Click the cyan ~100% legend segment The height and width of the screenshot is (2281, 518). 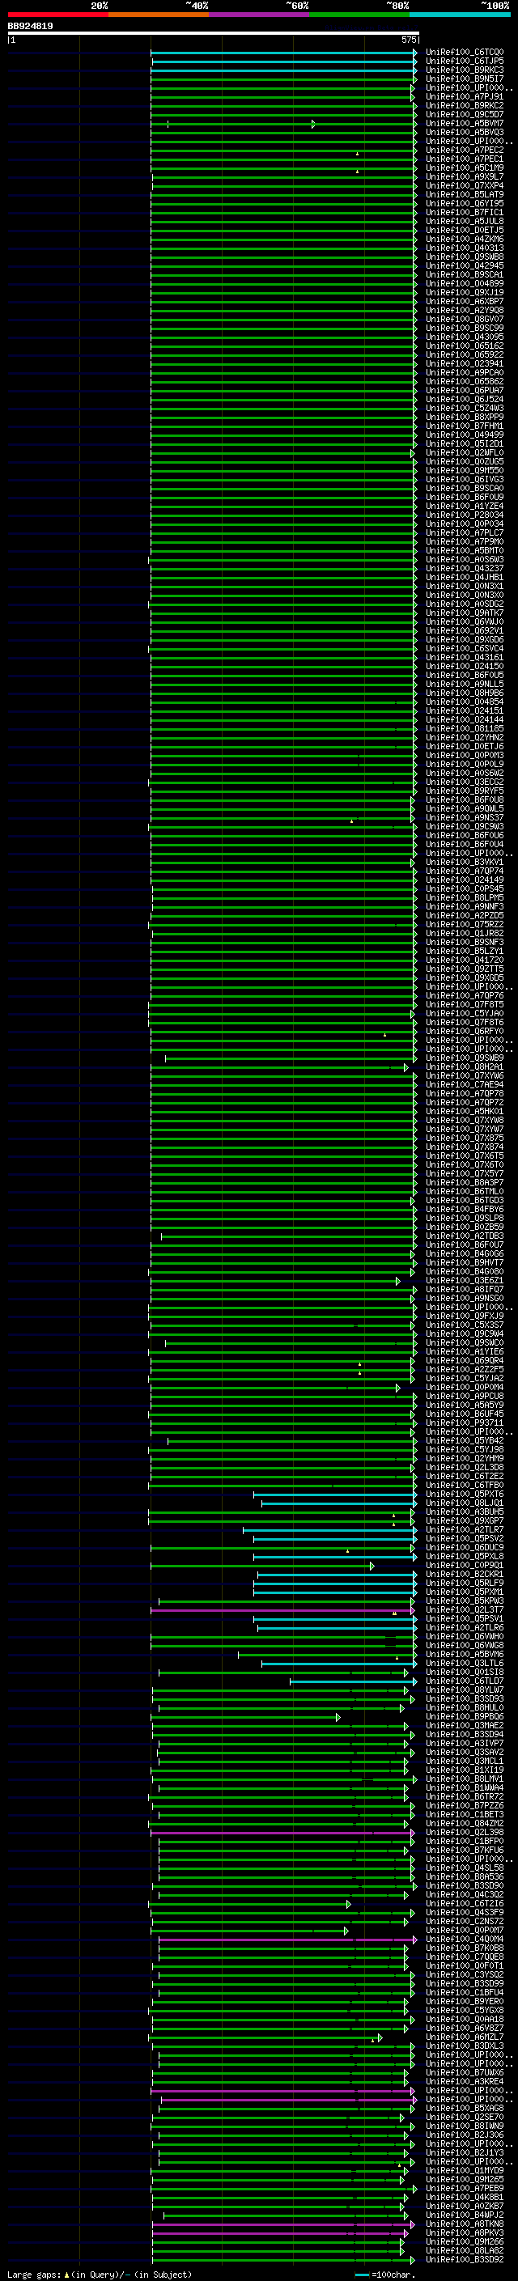click(461, 15)
